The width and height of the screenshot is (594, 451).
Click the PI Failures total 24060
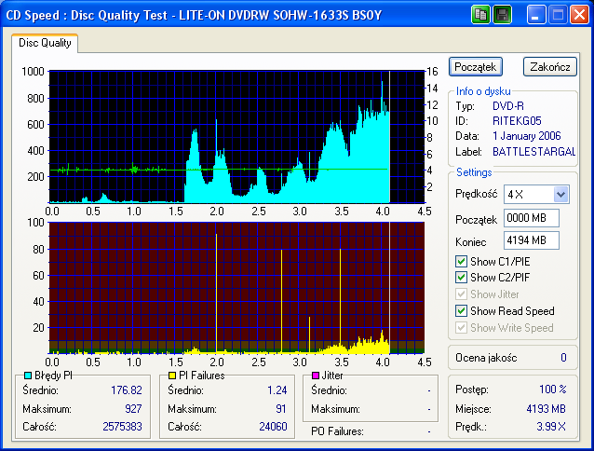tap(273, 427)
